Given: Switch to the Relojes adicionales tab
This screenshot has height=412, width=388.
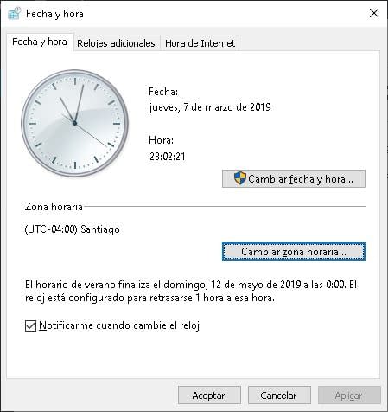Looking at the screenshot, I should (116, 43).
